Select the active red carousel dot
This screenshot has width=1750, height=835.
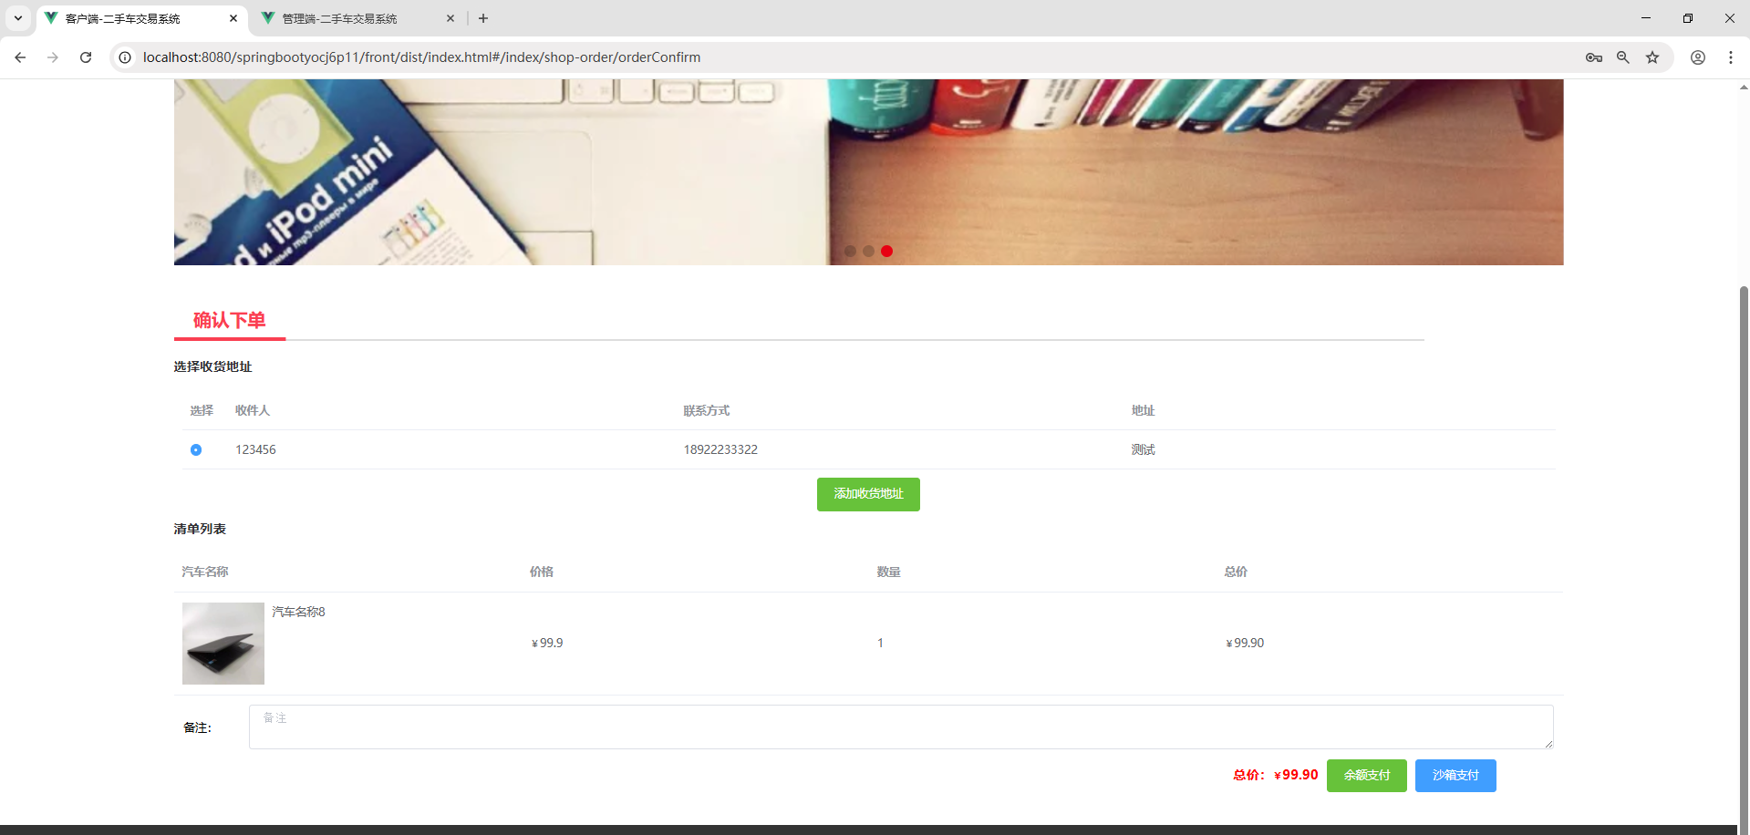pos(886,252)
